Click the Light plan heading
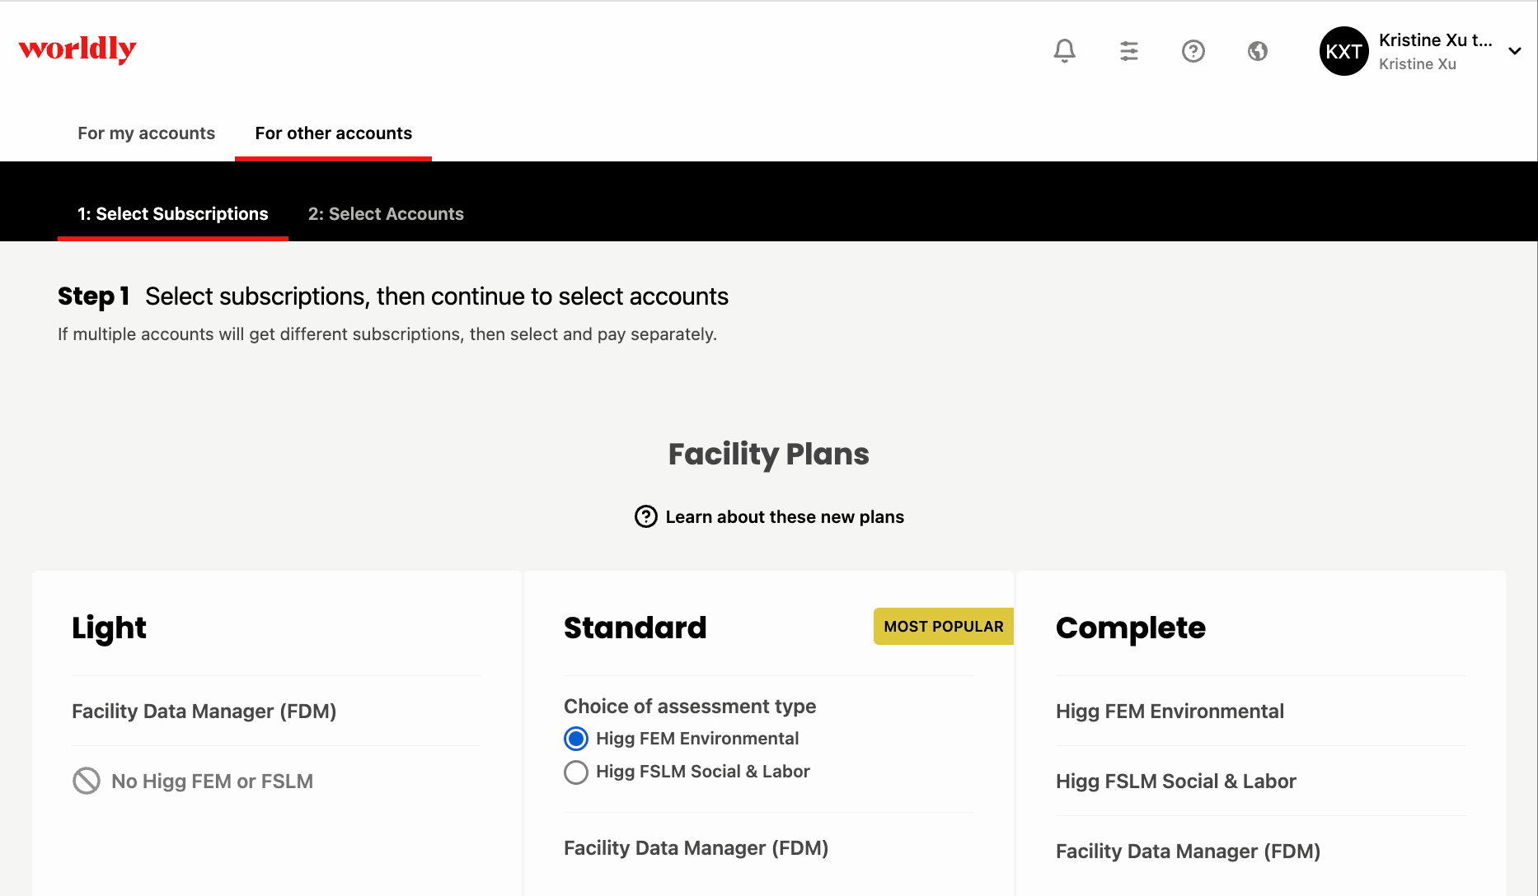The width and height of the screenshot is (1538, 896). [x=109, y=628]
